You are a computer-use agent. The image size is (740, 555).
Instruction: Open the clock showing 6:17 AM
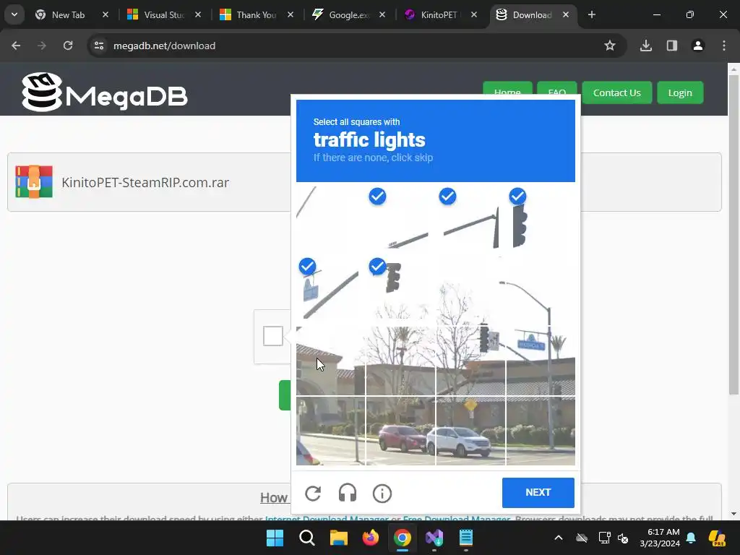pos(660,538)
